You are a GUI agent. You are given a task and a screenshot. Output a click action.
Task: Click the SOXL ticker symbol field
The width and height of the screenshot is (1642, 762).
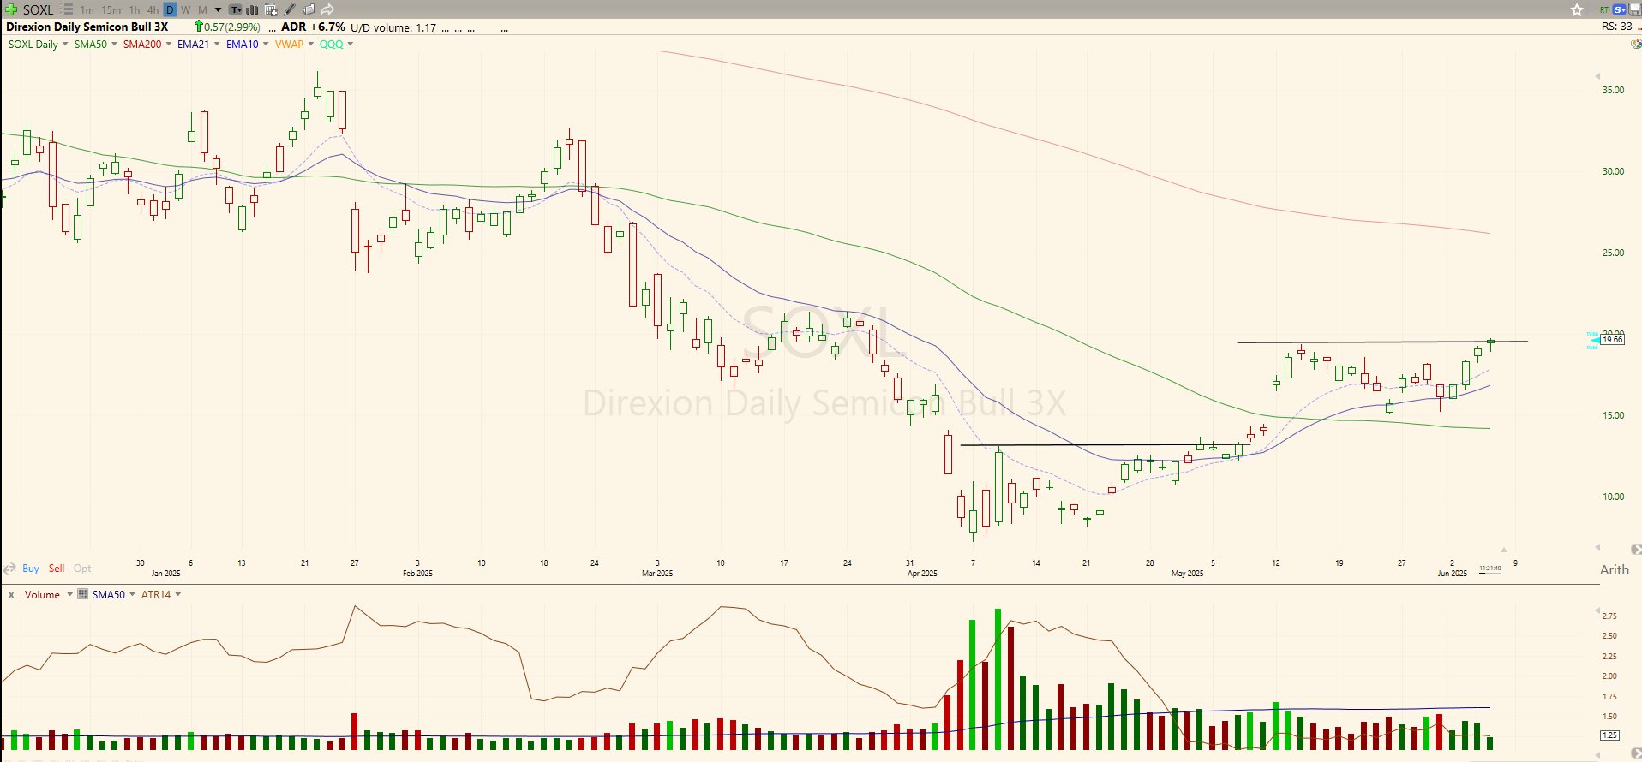[x=38, y=9]
